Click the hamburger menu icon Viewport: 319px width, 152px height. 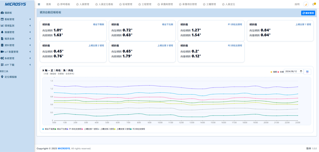pyautogui.click(x=39, y=4)
